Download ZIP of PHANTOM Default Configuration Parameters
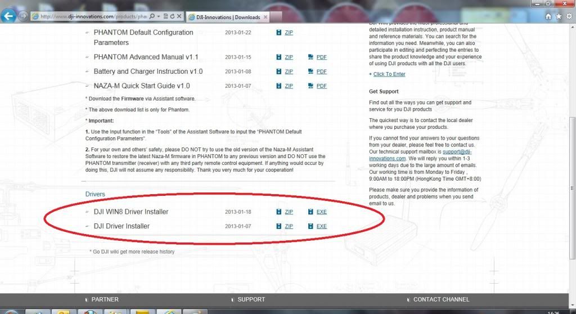 click(289, 32)
